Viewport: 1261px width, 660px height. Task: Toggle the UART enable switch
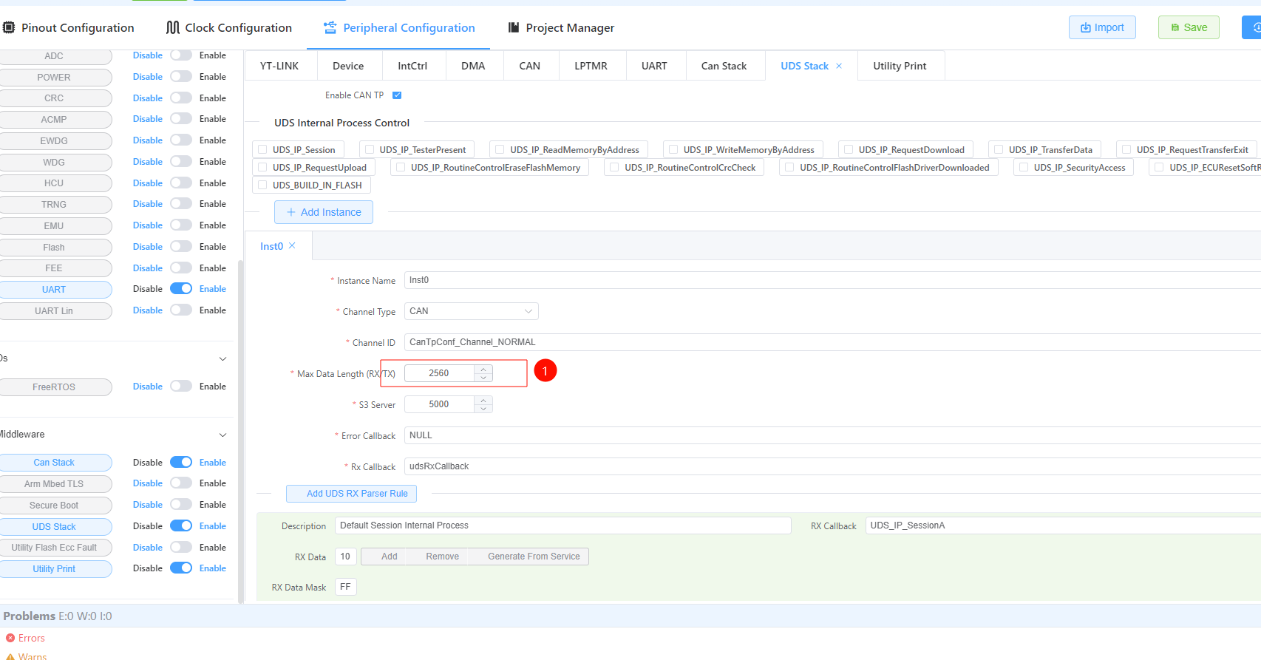pyautogui.click(x=181, y=289)
